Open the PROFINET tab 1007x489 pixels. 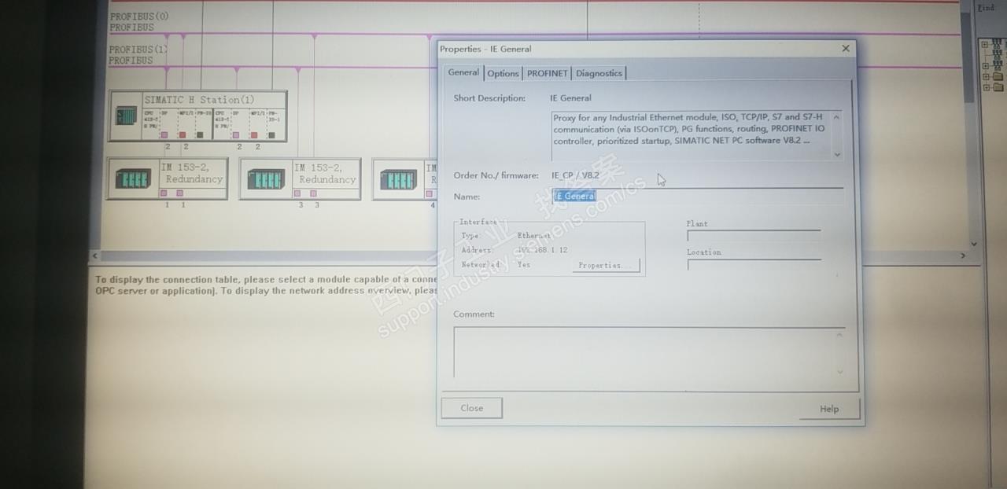coord(547,73)
